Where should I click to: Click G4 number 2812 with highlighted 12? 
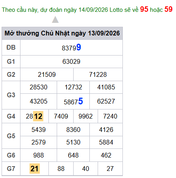34,116
